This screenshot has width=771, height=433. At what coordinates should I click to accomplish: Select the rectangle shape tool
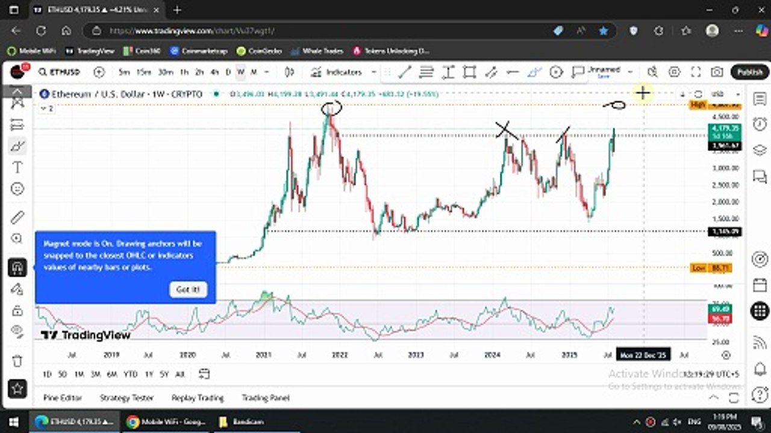[x=469, y=72]
